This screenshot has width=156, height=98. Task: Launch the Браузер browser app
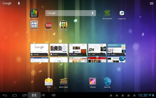tap(107, 83)
